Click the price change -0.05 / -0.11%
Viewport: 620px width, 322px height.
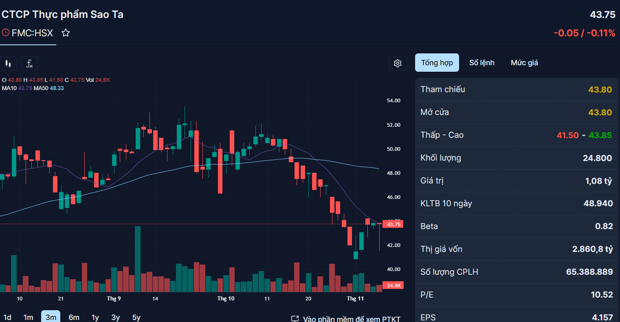[x=585, y=33]
